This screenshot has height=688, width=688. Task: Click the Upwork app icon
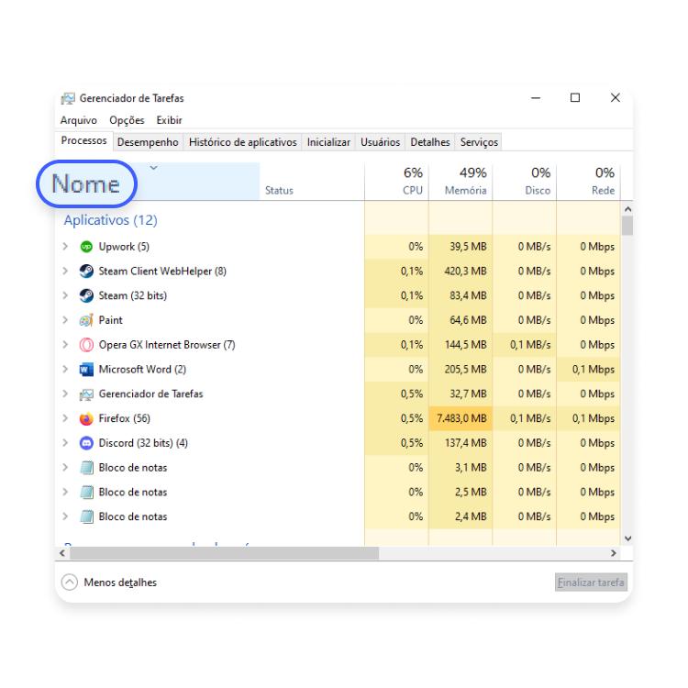point(86,247)
